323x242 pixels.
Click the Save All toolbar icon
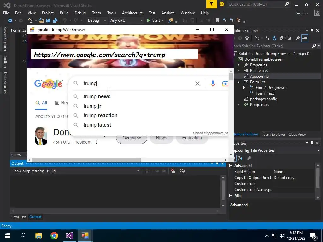(x=55, y=20)
